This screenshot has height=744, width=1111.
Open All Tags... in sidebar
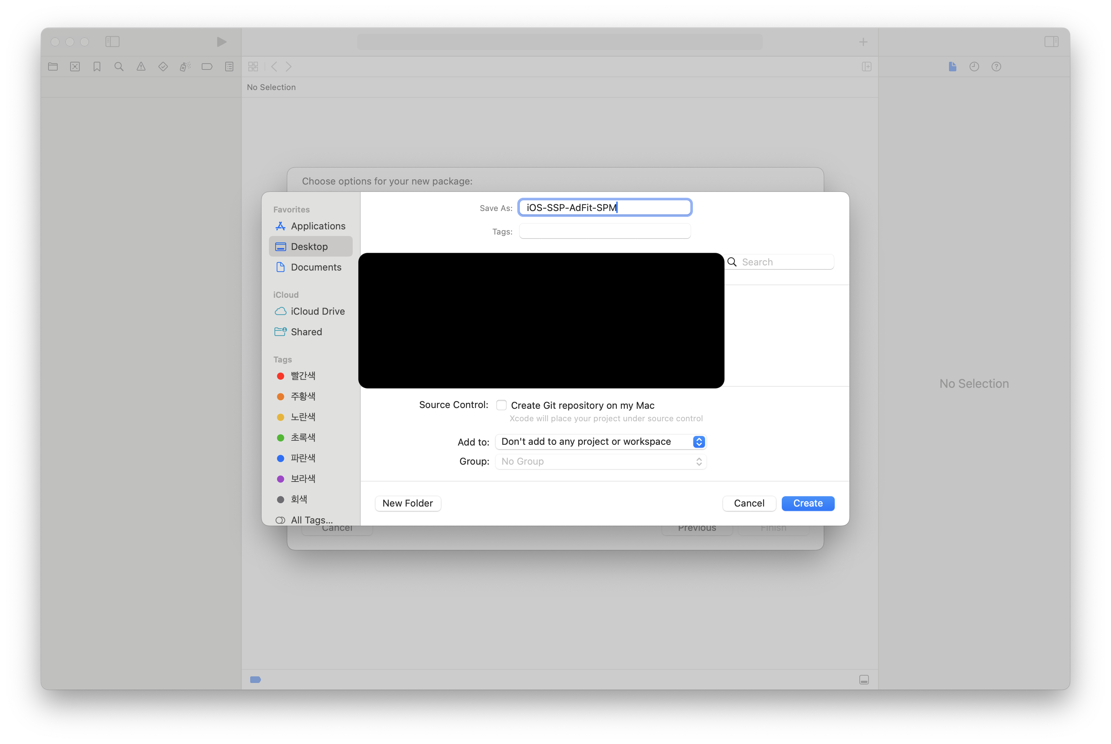(311, 520)
